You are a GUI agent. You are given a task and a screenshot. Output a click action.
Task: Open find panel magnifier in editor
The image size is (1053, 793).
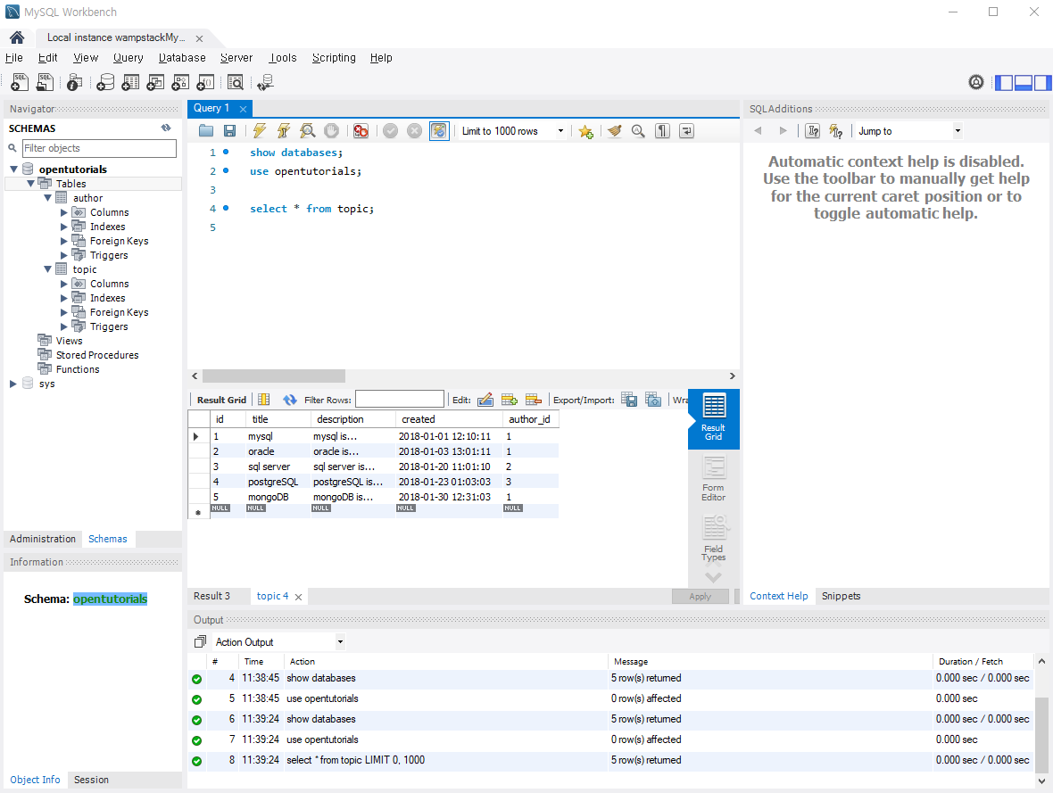[x=638, y=131]
